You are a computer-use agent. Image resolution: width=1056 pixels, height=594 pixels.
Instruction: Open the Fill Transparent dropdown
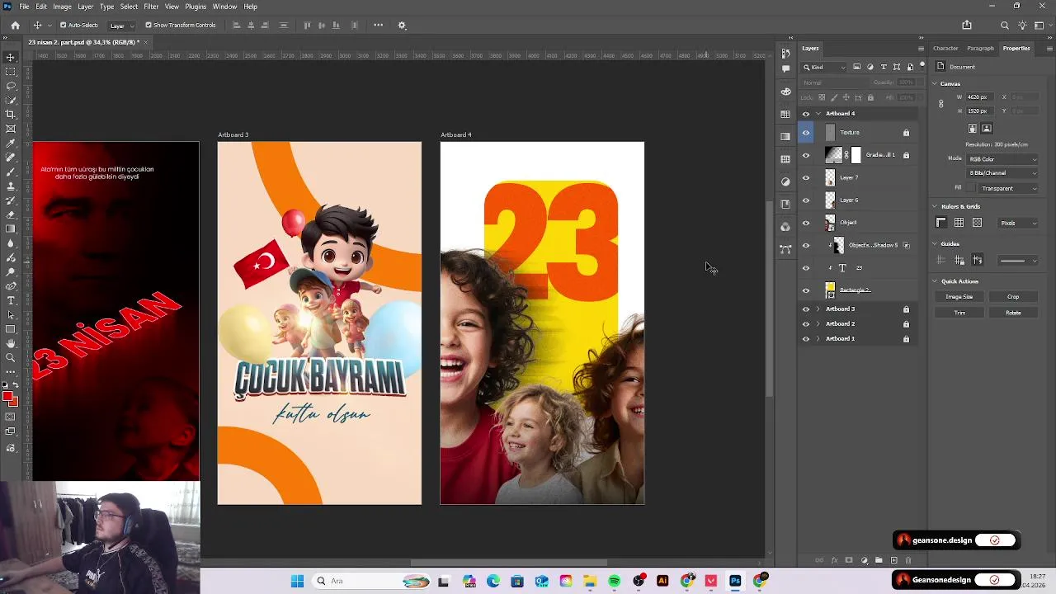1007,188
